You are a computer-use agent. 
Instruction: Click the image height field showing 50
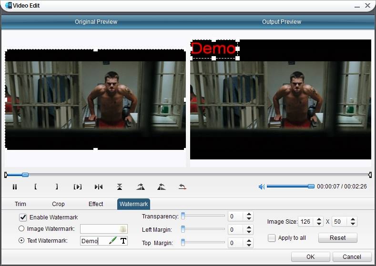pyautogui.click(x=340, y=221)
